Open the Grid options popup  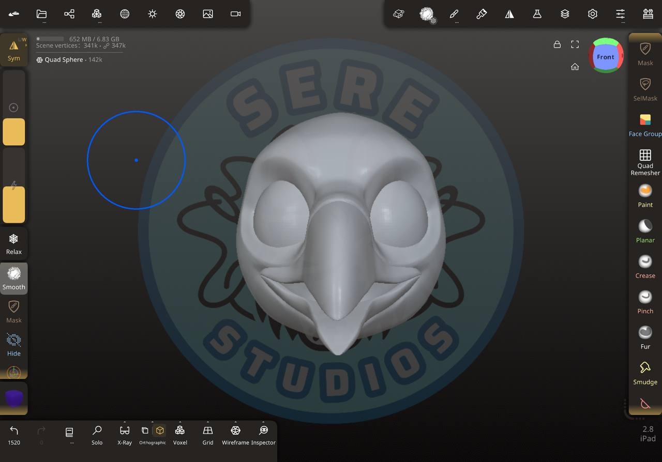[208, 422]
